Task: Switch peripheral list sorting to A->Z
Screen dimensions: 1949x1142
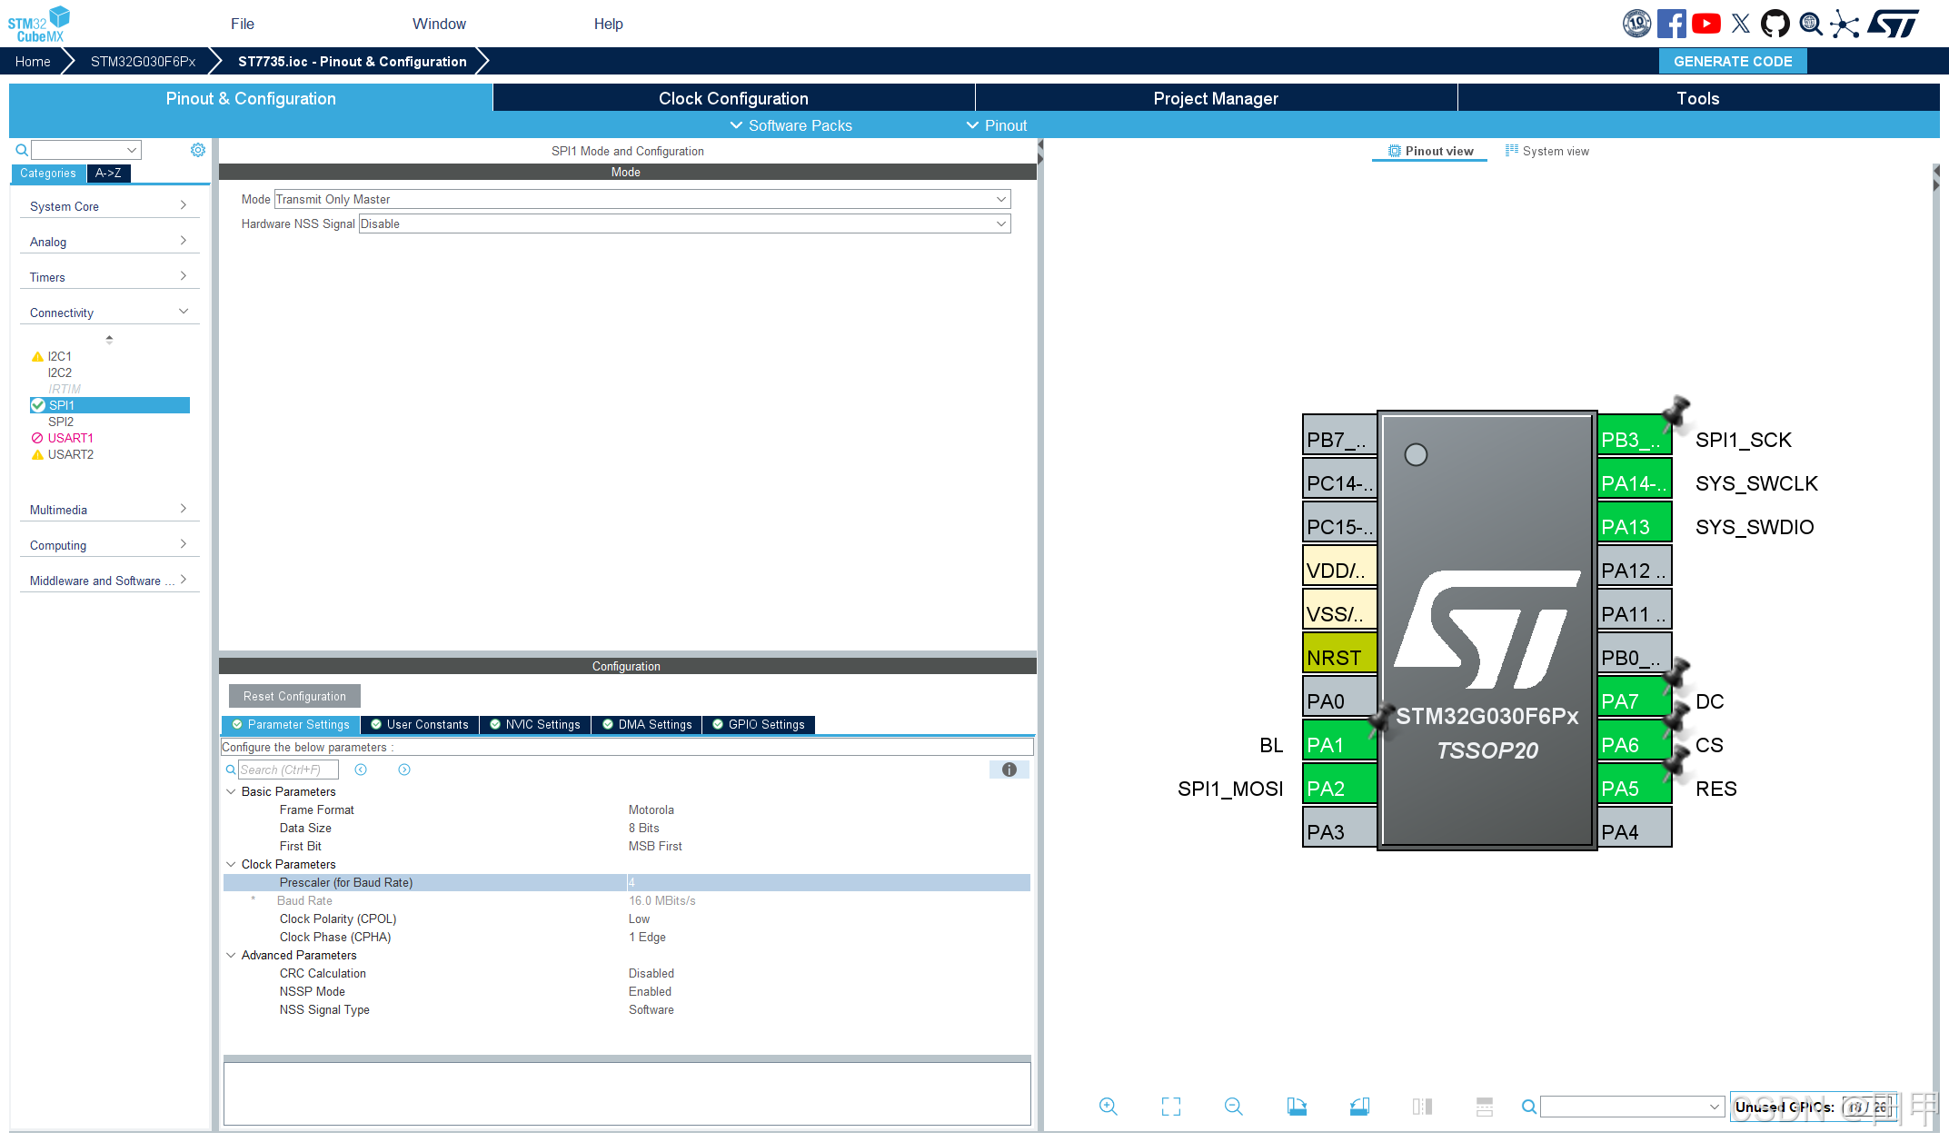Action: click(108, 173)
